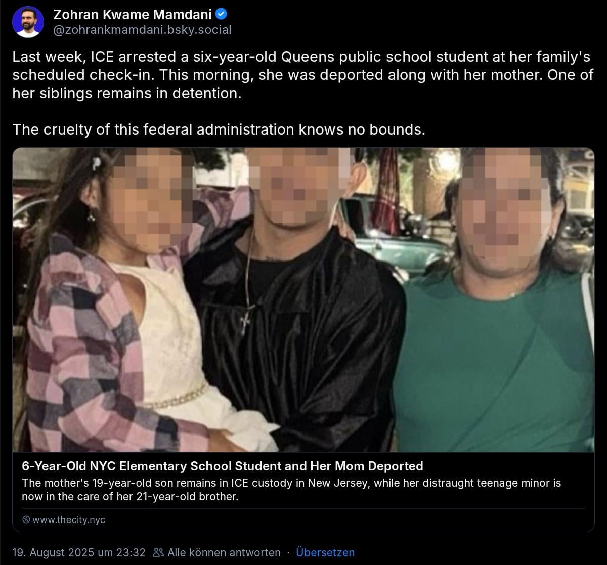
Task: Translate the post via 'Übersetzen'
Action: click(325, 552)
